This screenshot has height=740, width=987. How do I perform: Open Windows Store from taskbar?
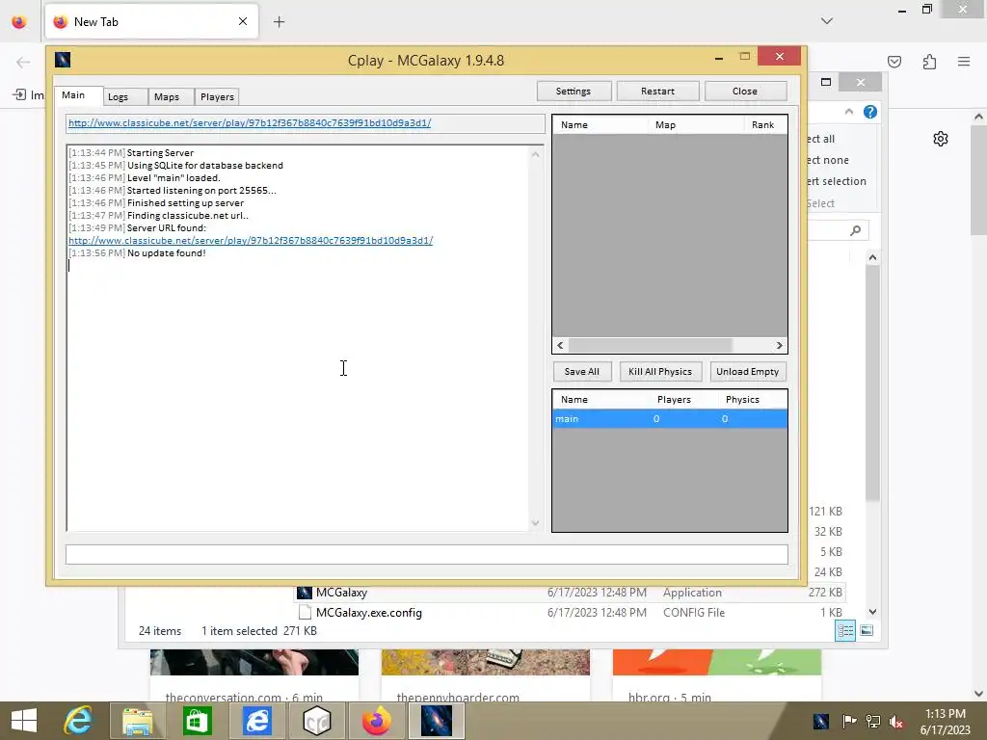(x=197, y=721)
